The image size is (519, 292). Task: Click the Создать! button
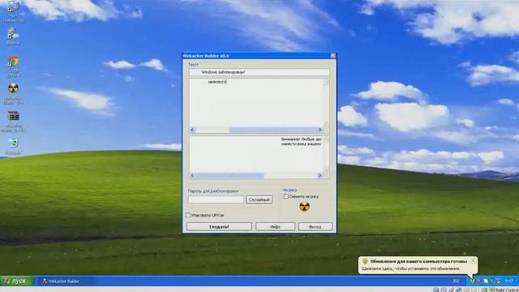click(219, 227)
